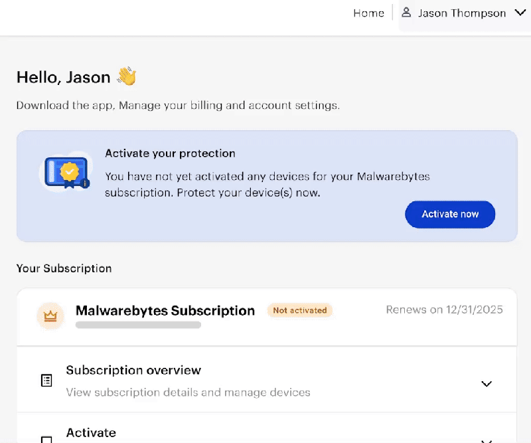Click View subscription details and manage devices
The image size is (531, 443).
(x=188, y=393)
